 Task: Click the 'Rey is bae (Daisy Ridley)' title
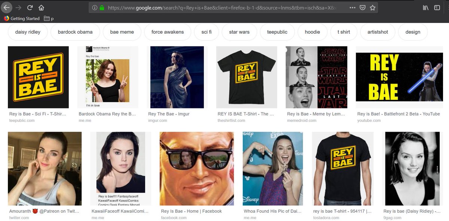(412, 211)
